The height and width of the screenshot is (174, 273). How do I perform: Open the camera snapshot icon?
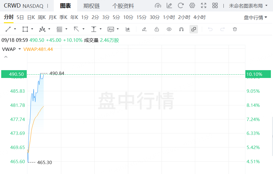click(x=158, y=6)
